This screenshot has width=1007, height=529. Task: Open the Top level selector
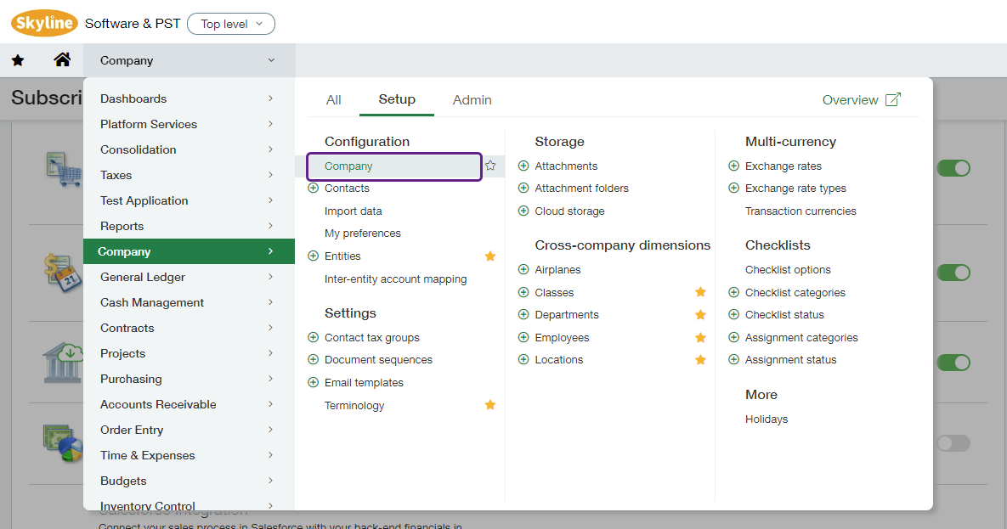coord(231,23)
